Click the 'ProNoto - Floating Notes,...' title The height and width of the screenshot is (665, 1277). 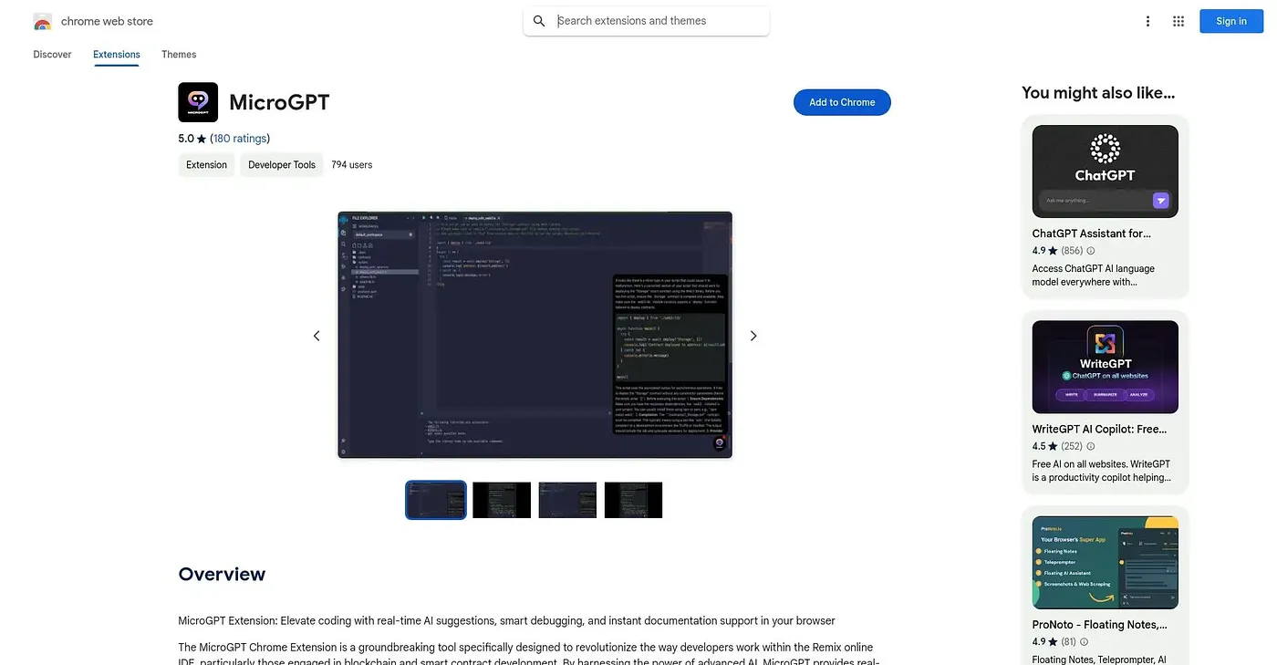point(1099,625)
